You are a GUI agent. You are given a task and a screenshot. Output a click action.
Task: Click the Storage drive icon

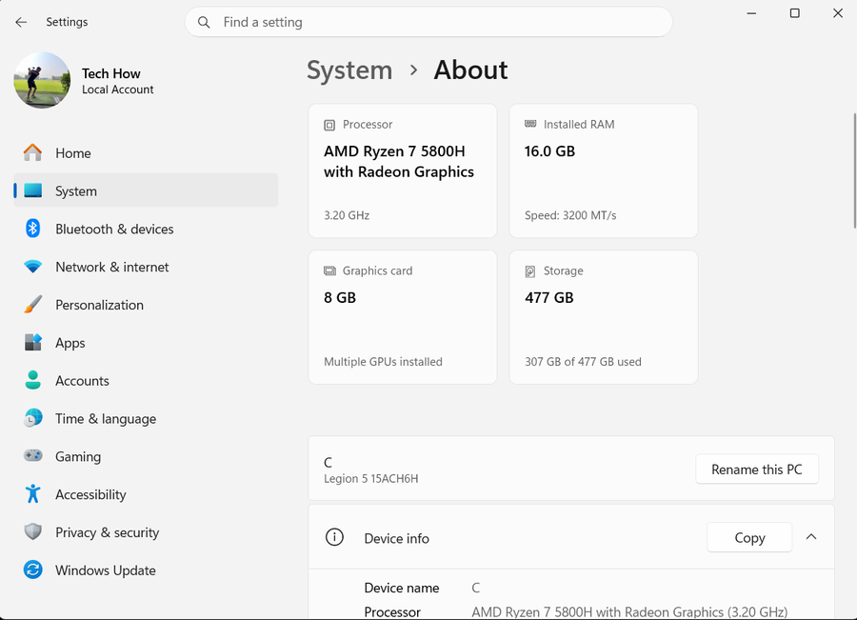click(x=530, y=271)
